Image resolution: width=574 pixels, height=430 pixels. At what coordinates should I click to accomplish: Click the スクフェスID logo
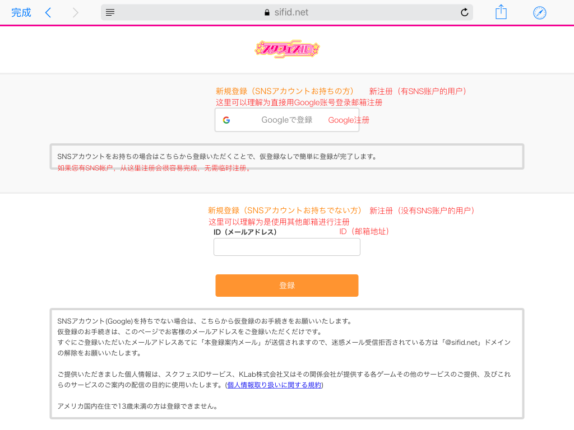click(x=287, y=49)
